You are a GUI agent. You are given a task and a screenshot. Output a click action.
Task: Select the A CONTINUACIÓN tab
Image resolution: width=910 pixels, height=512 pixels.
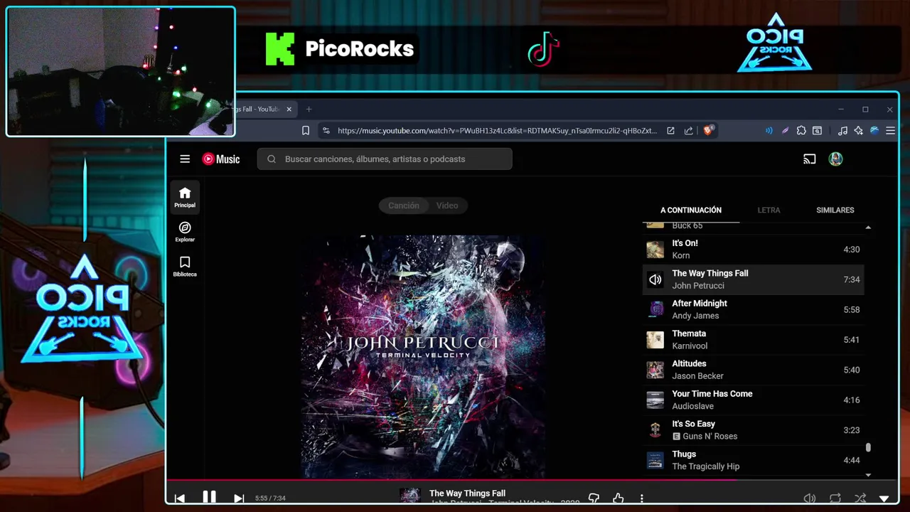pos(691,210)
